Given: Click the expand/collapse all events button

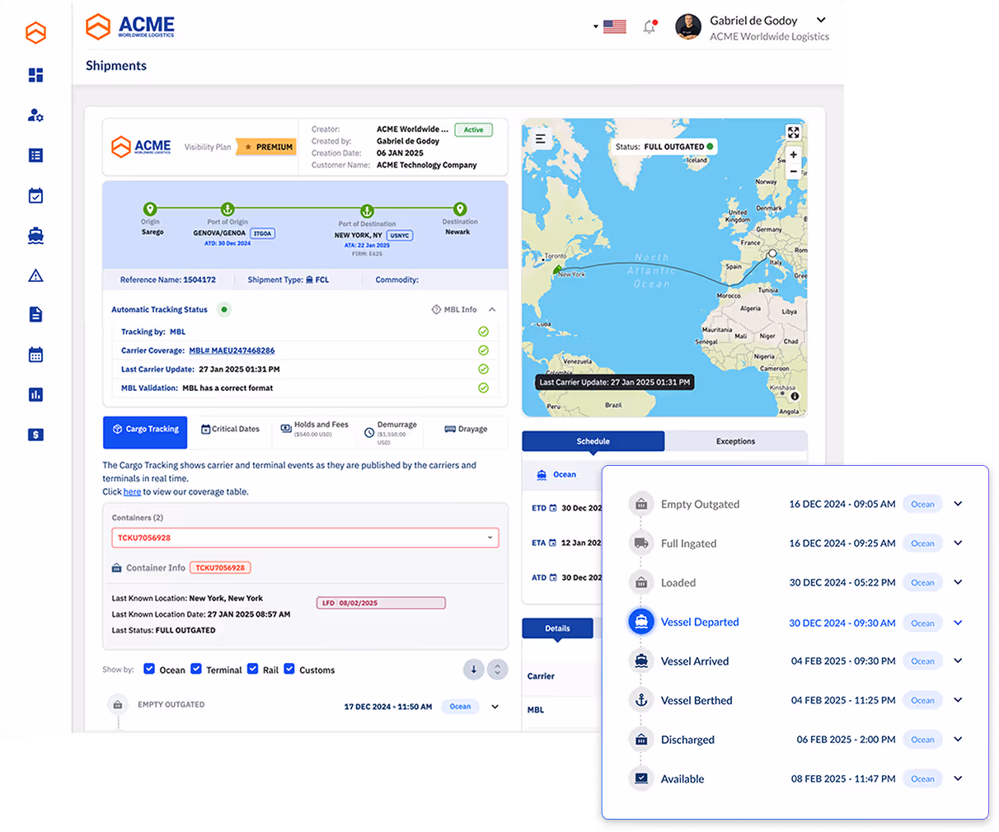Looking at the screenshot, I should (497, 670).
